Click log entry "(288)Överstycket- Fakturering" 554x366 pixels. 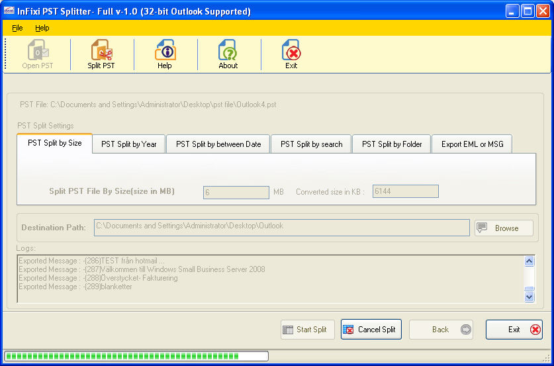tap(98, 278)
